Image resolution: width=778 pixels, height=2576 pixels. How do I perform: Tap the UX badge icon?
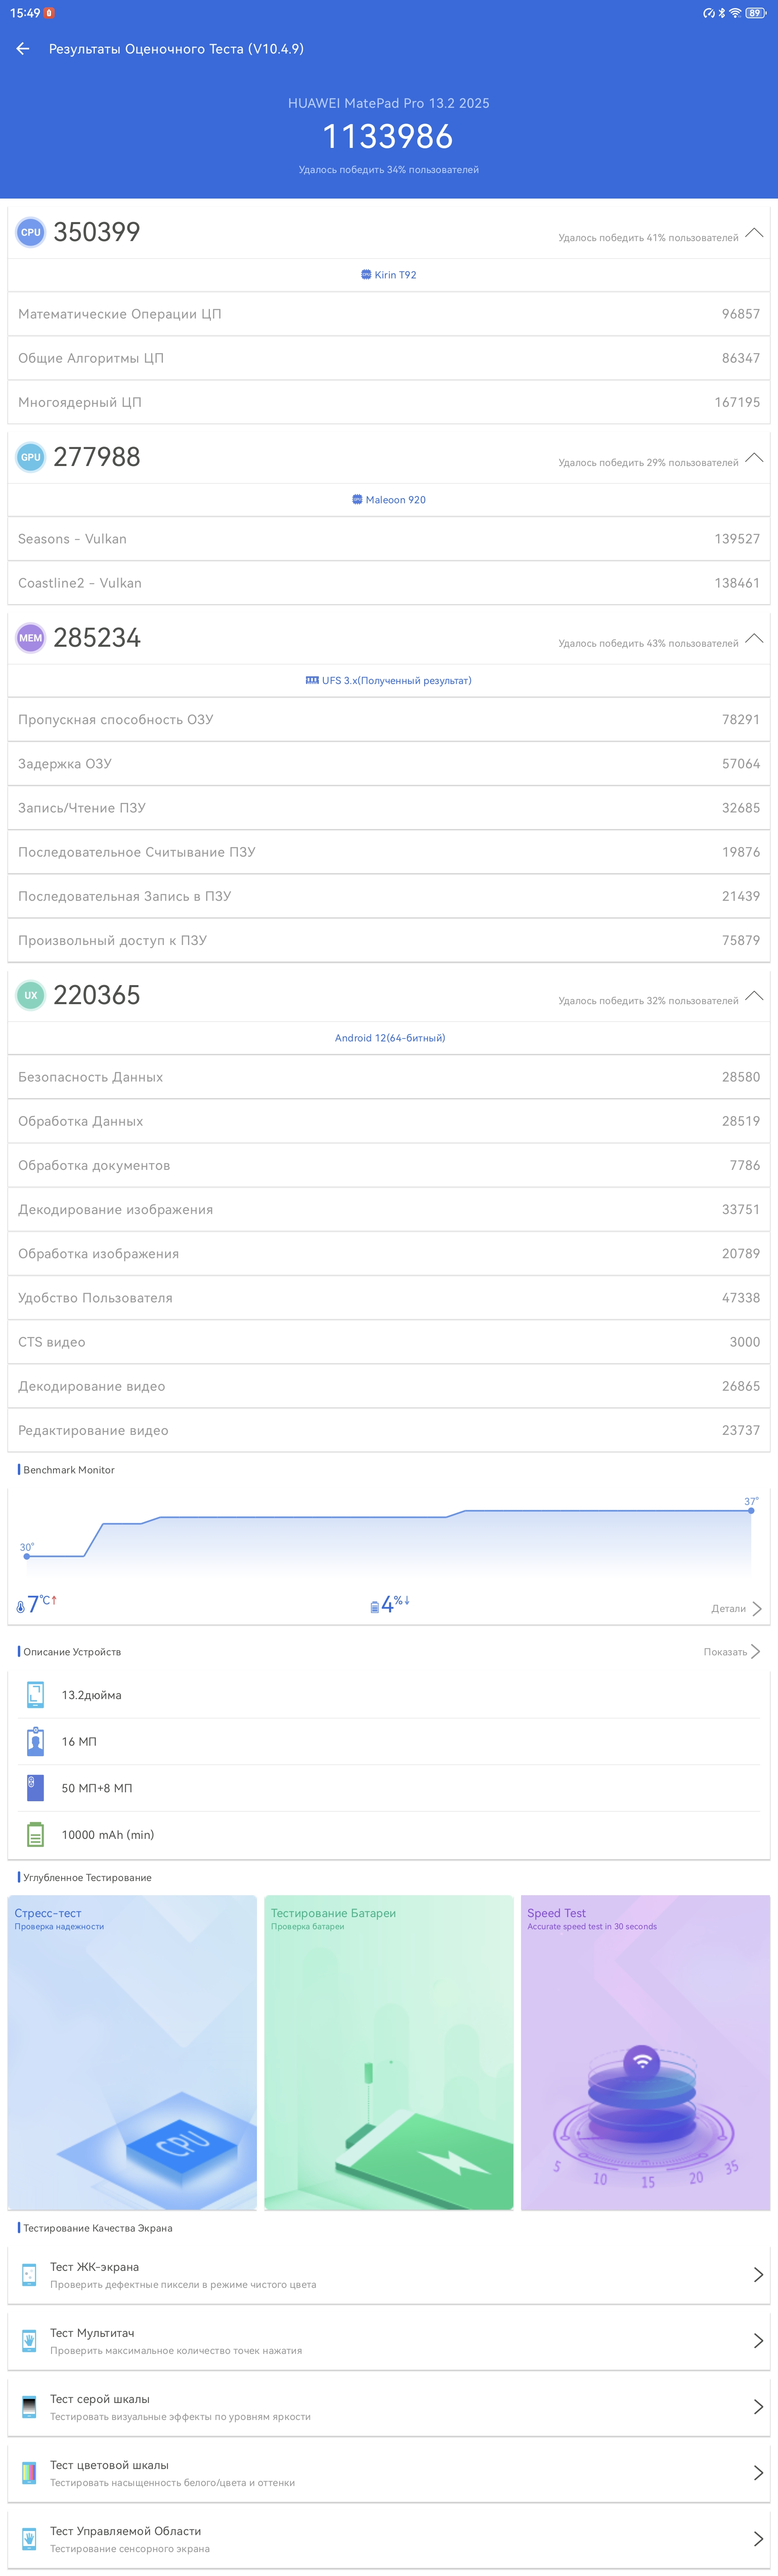pos(31,995)
